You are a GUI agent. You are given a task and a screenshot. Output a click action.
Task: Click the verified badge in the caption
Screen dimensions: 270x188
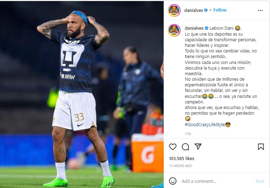click(x=206, y=28)
